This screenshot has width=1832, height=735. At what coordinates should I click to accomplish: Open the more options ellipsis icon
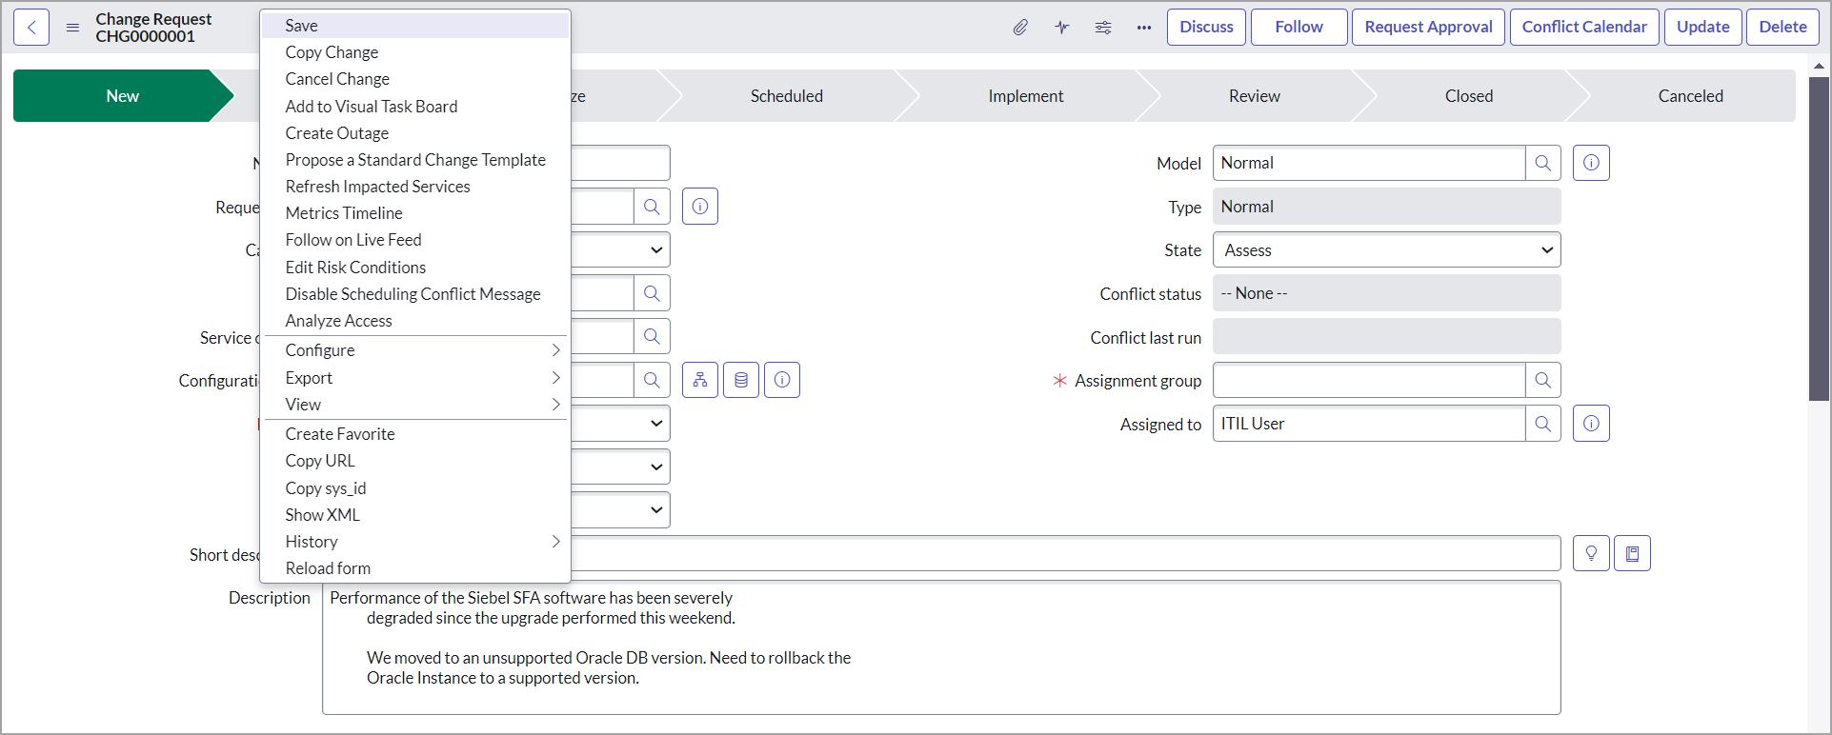pos(1144,28)
